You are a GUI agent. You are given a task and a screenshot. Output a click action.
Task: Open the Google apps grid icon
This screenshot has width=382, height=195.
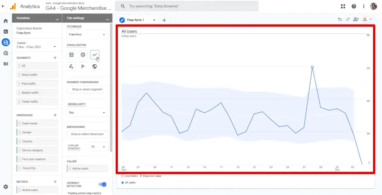343,6
